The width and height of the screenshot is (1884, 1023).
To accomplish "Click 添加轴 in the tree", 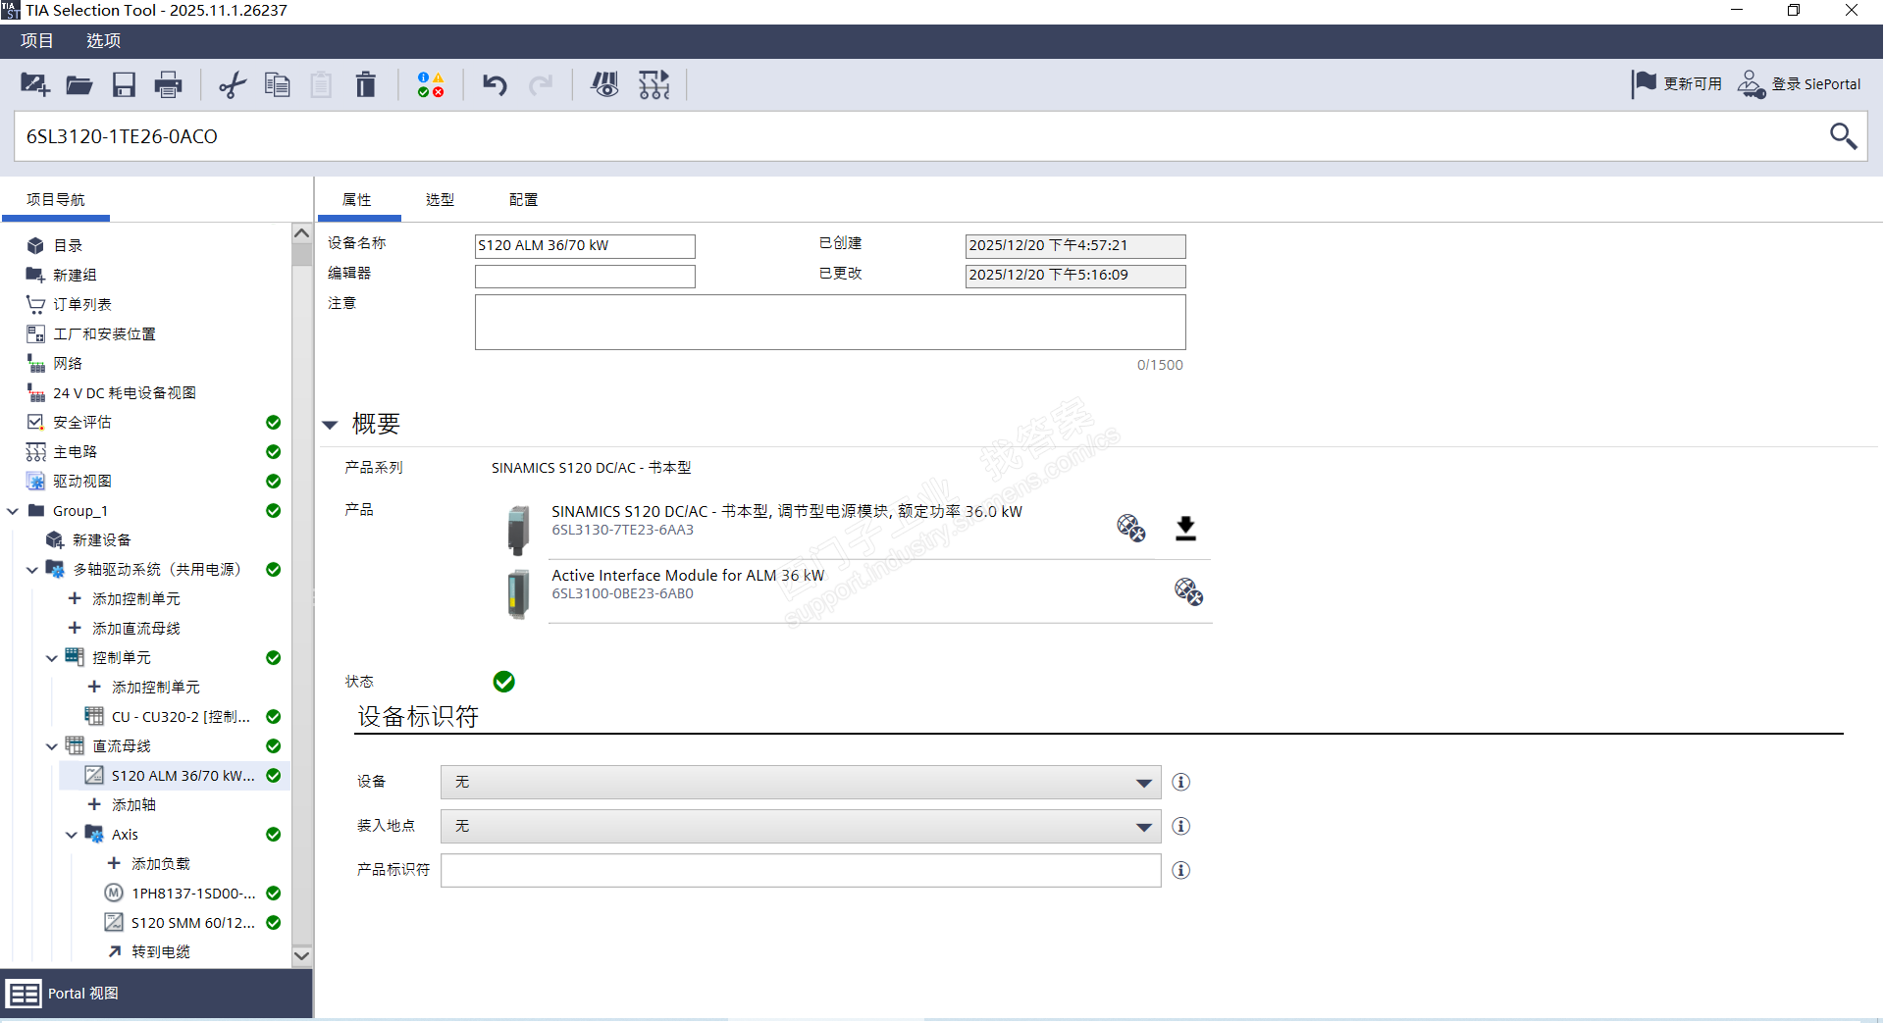I will pos(133,805).
